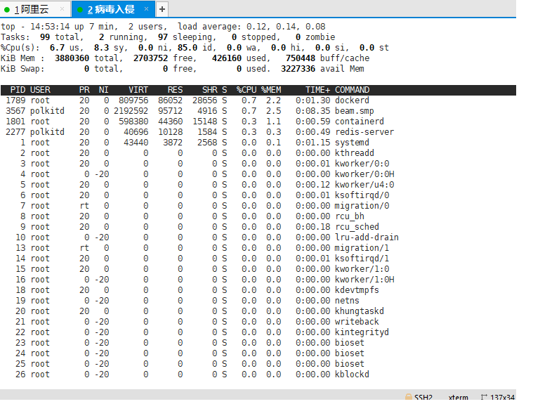This screenshot has height=404, width=559.
Task: Click the 85.0 id CPU idle value
Action: 188,48
